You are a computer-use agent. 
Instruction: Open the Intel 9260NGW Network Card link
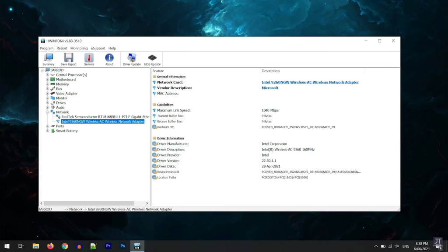pos(310,82)
